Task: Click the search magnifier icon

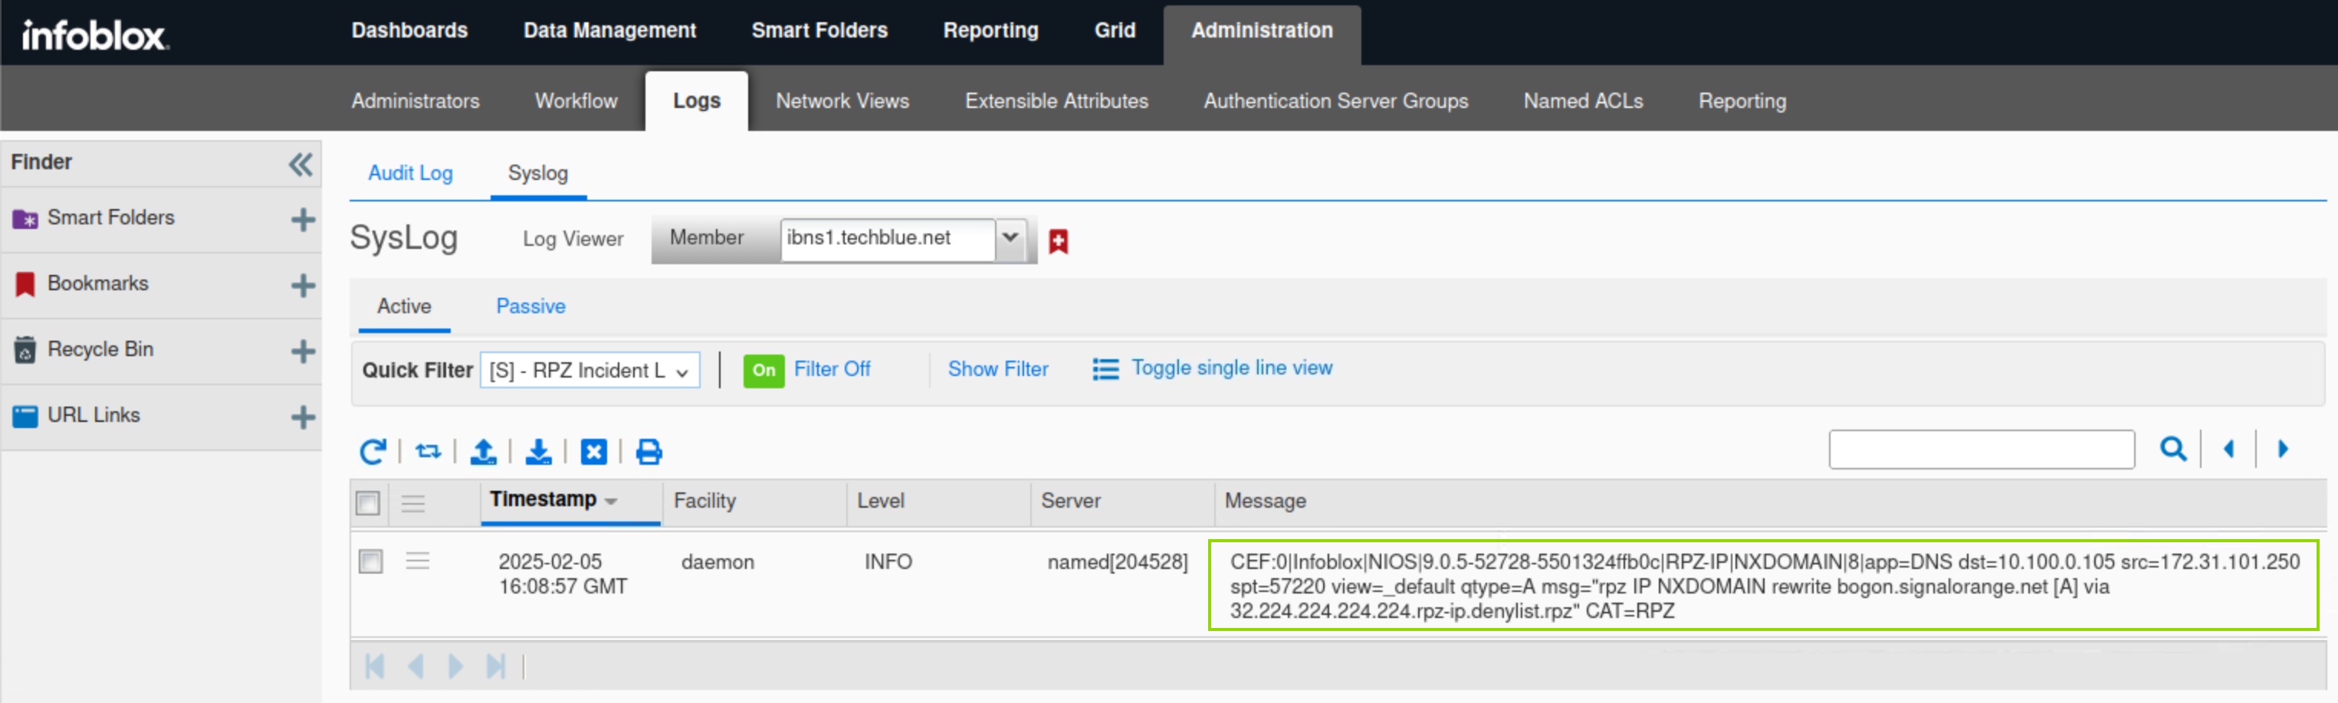Action: pyautogui.click(x=2172, y=448)
